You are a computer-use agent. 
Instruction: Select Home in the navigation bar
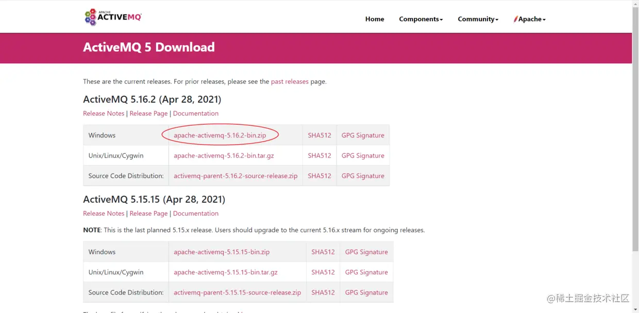[375, 19]
